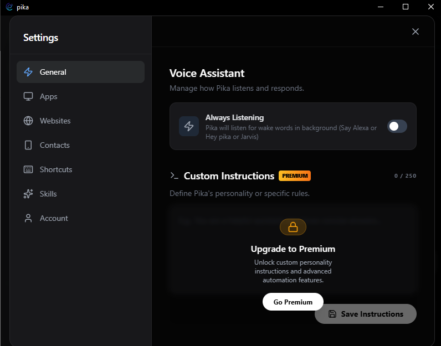Click the Upgrade to Premium heading

point(293,249)
